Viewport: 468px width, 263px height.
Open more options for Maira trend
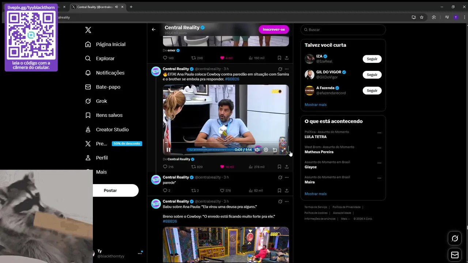pos(379,178)
